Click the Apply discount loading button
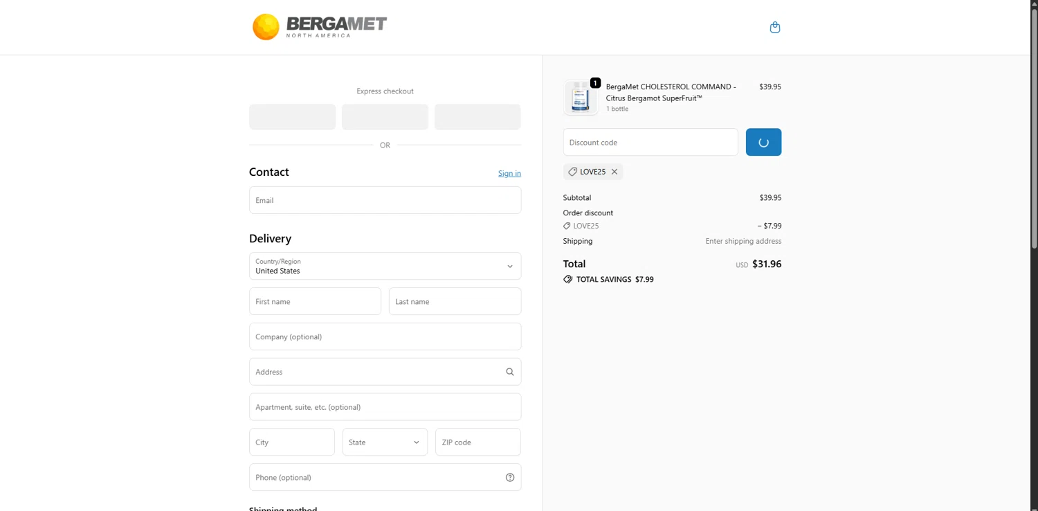Screen dimensions: 1038x511 (x=763, y=142)
